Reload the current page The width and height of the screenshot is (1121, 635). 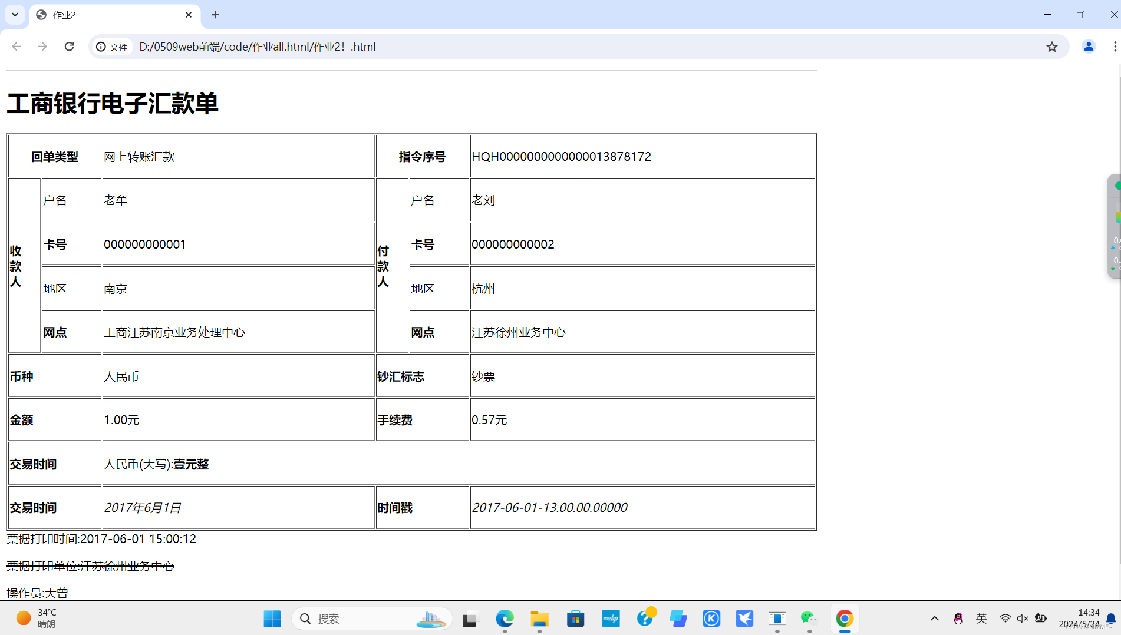[x=70, y=47]
